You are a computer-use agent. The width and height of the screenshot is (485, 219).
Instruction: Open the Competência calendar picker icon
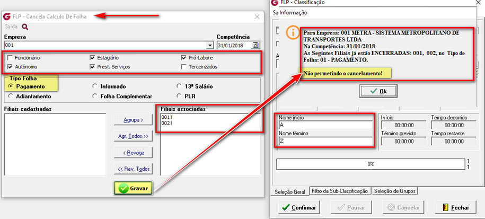255,45
